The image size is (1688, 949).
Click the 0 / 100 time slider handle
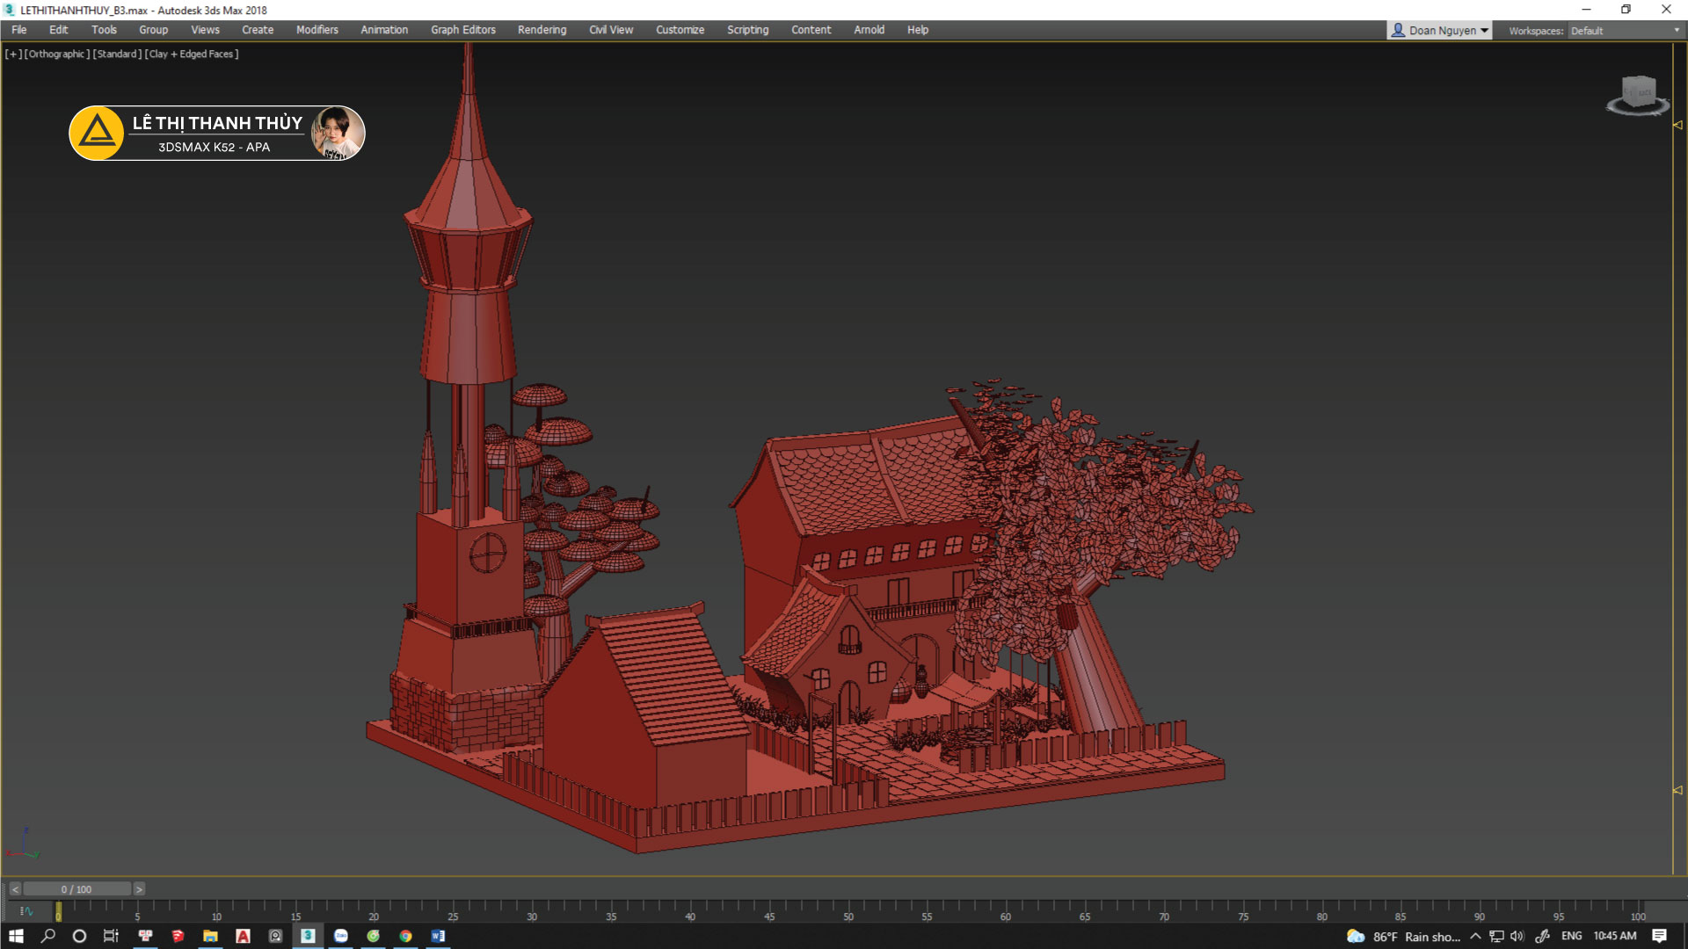[76, 889]
